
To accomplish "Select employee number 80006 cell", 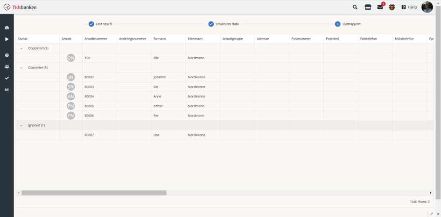I will (99, 115).
